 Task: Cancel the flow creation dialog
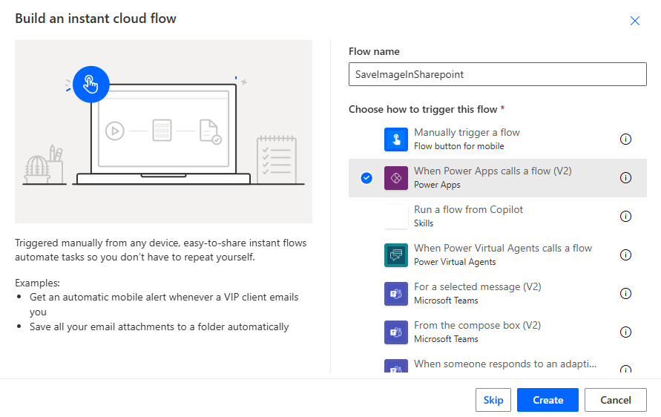[615, 400]
